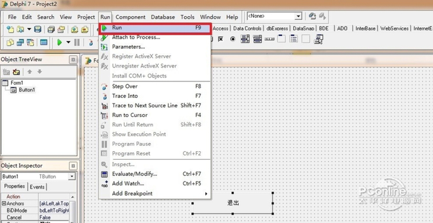433x223 pixels.
Task: Close the Object TreeView panel
Action: click(x=73, y=59)
